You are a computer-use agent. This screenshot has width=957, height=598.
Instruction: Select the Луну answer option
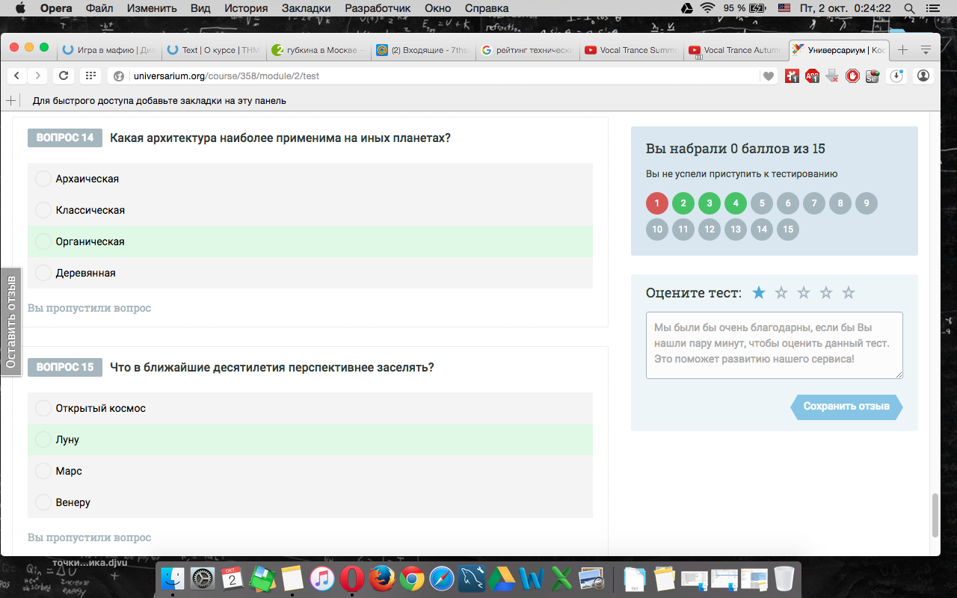click(x=310, y=440)
